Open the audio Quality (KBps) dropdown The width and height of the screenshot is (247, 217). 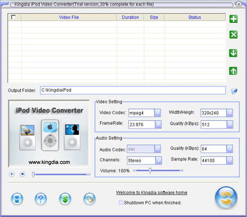pos(230,149)
